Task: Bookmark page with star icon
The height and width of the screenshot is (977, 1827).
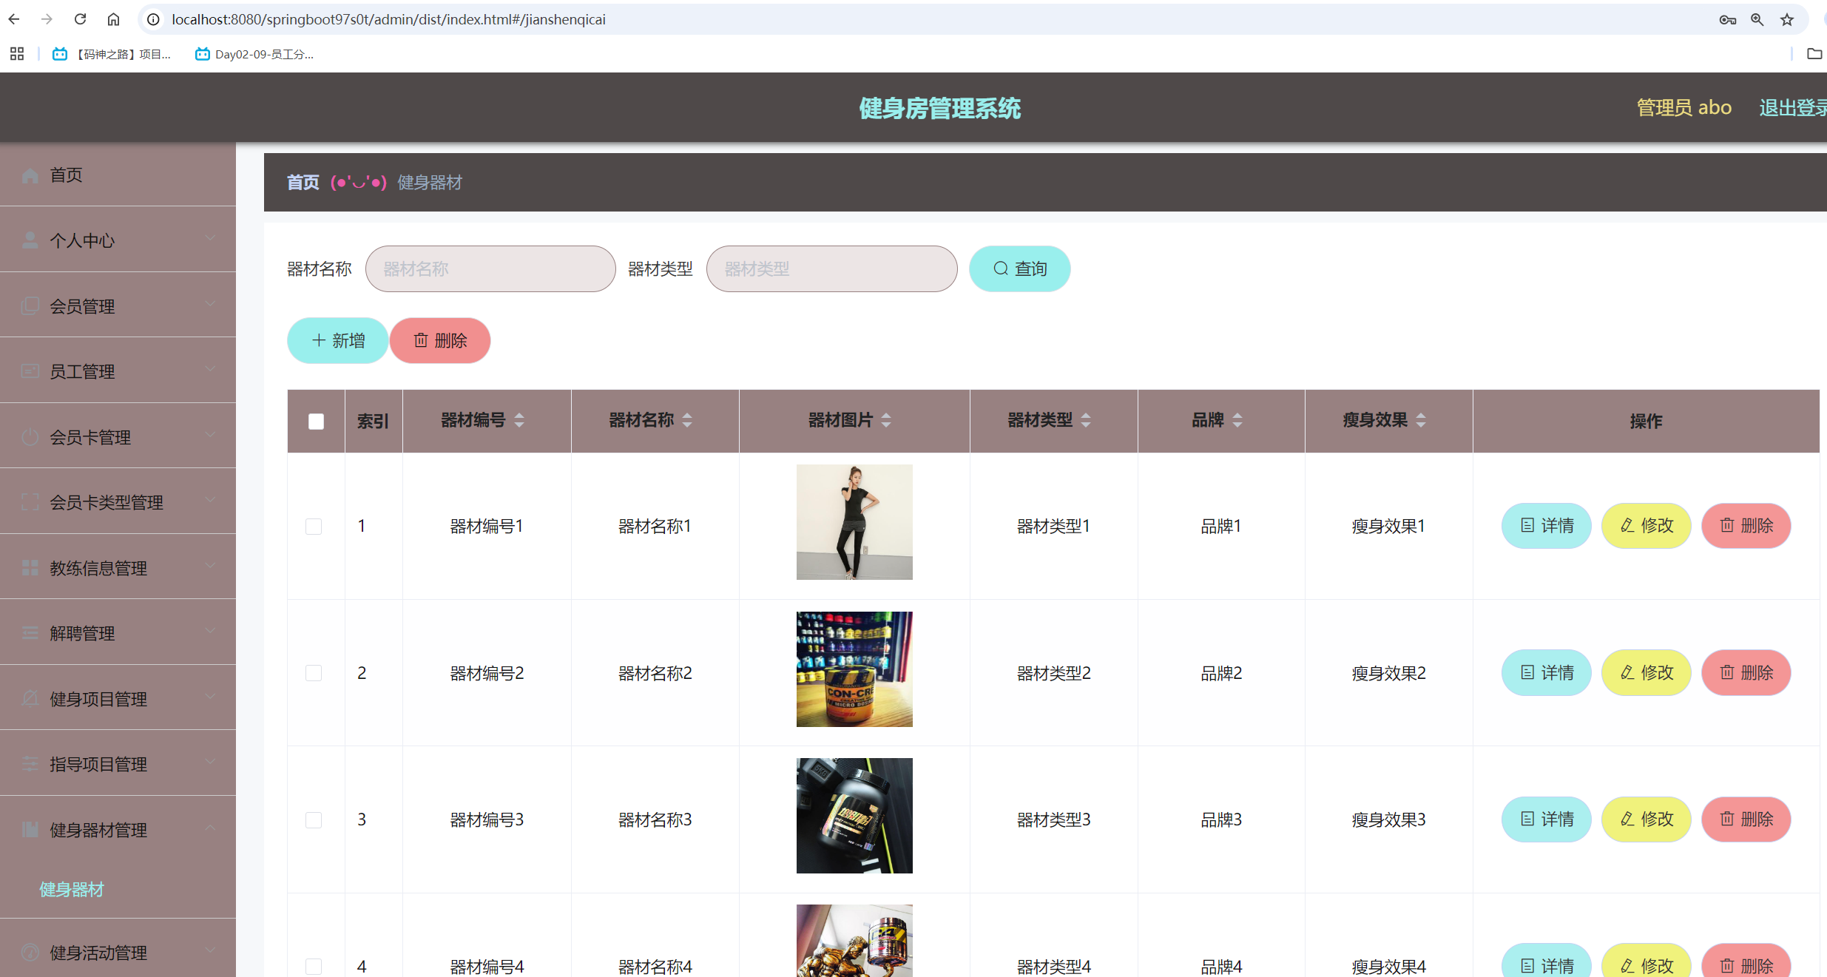Action: tap(1787, 19)
